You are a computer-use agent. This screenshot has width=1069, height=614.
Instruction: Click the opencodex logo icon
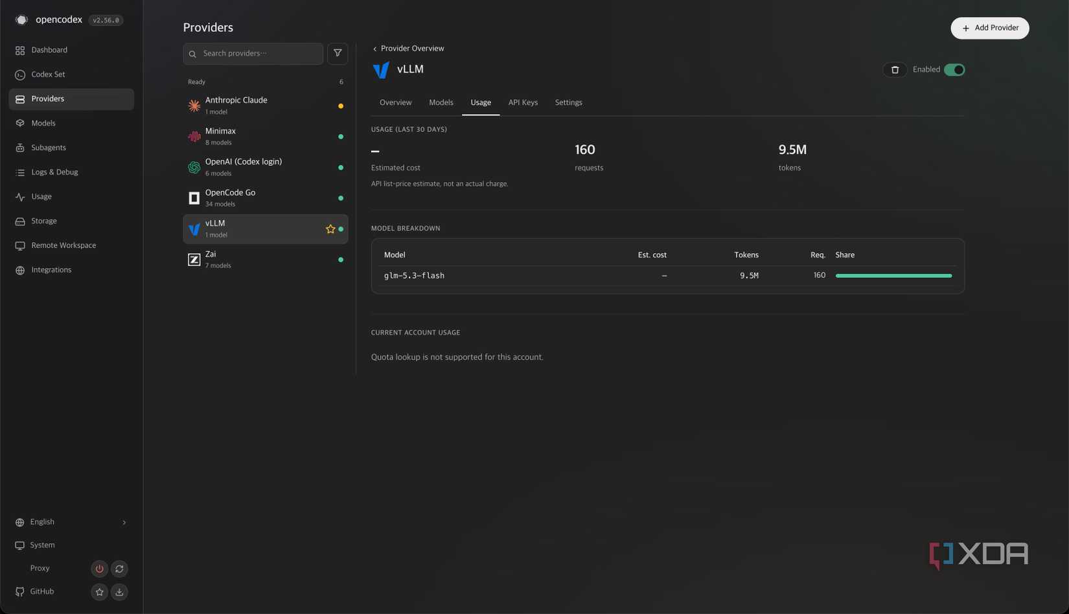pos(21,20)
